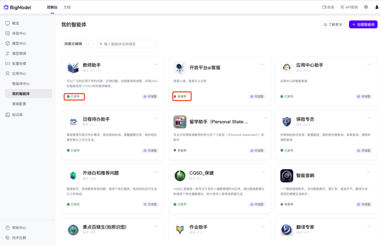Screen dimensions: 381x245
Task: Open more options for 开放平台ai客服
Action: (x=262, y=64)
